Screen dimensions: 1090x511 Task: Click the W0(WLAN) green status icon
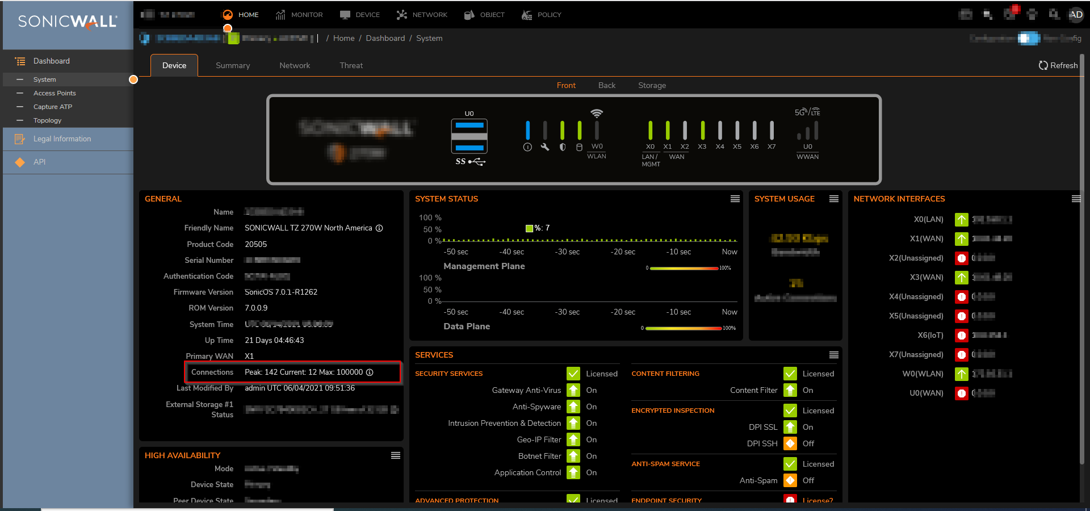[x=962, y=374]
